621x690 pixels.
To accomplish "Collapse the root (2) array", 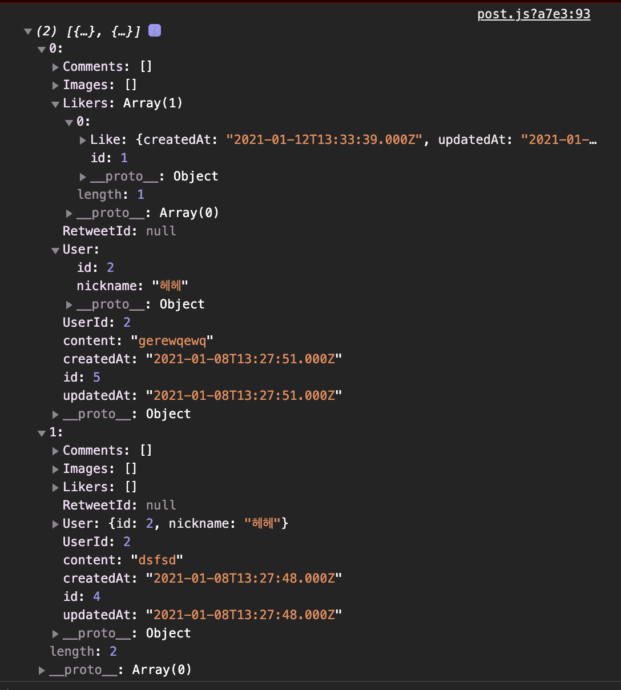I will click(x=27, y=31).
